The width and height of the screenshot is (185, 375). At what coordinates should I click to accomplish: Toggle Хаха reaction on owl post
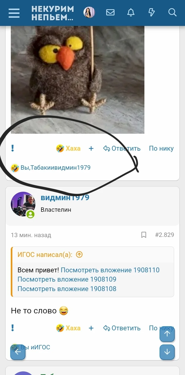(x=68, y=148)
